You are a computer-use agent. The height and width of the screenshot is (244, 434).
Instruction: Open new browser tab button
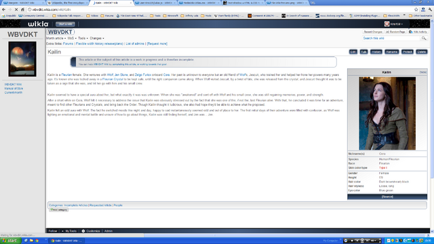(x=313, y=3)
